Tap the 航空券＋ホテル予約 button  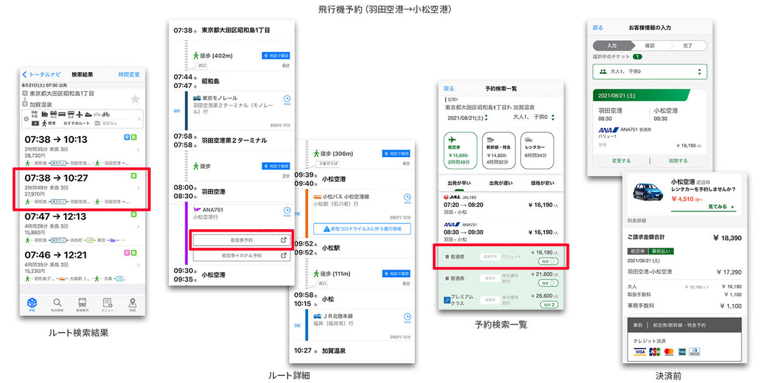point(242,255)
